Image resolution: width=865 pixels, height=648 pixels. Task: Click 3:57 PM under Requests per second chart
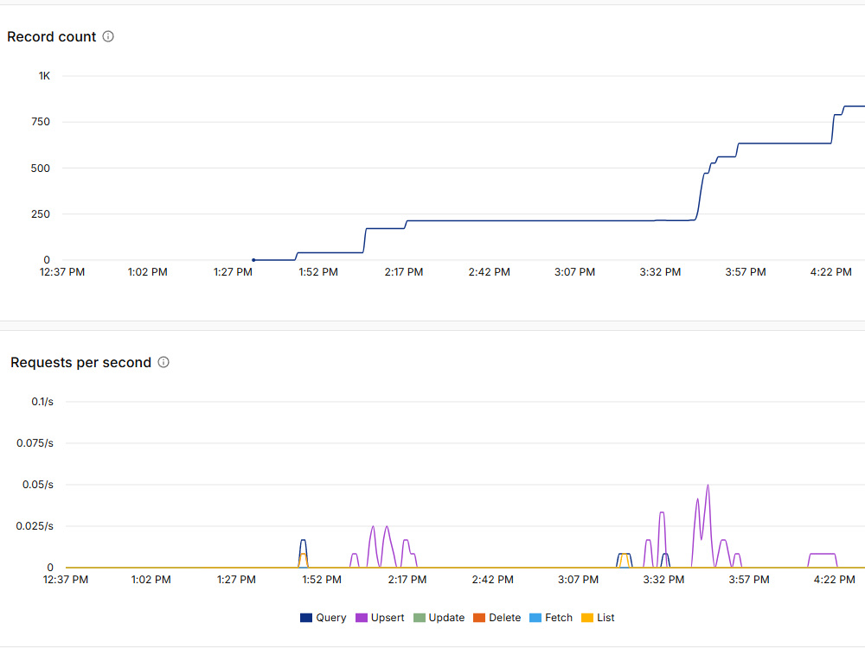(x=748, y=580)
